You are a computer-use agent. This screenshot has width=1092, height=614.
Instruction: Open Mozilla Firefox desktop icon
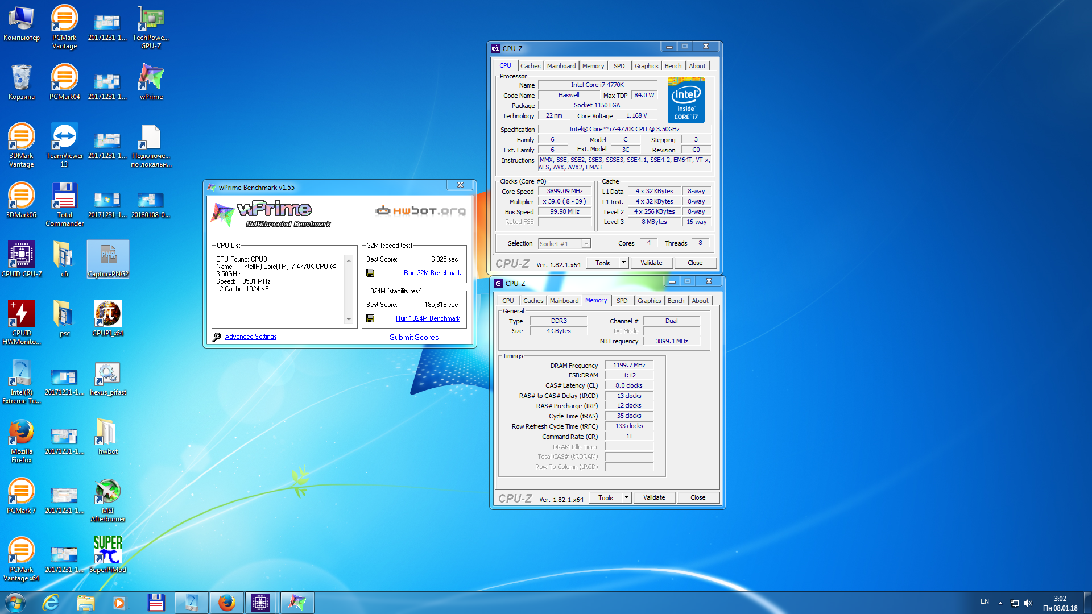click(x=21, y=441)
